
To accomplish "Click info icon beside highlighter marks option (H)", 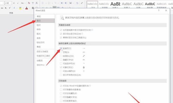I will (82, 34).
